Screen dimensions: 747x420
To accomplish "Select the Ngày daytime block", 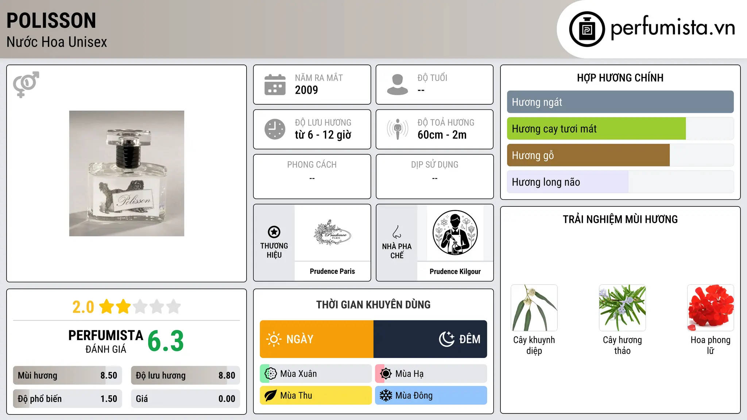I will [x=317, y=339].
